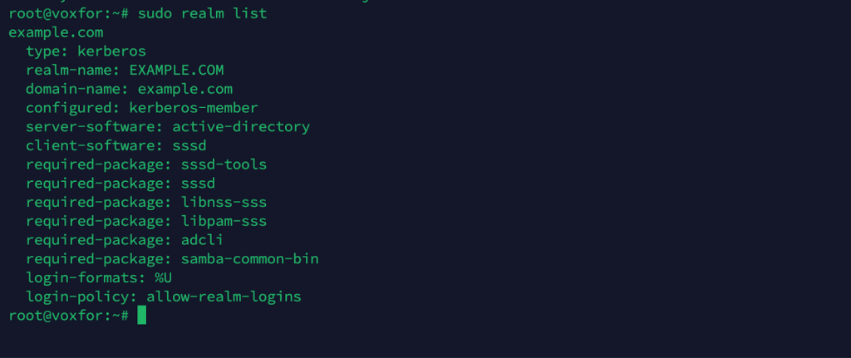This screenshot has width=851, height=358.
Task: Click the server-software active-directory value
Action: point(241,127)
